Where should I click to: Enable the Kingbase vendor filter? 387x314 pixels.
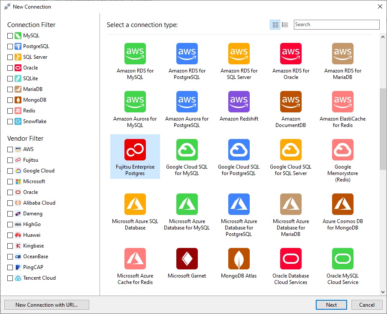pyautogui.click(x=10, y=246)
